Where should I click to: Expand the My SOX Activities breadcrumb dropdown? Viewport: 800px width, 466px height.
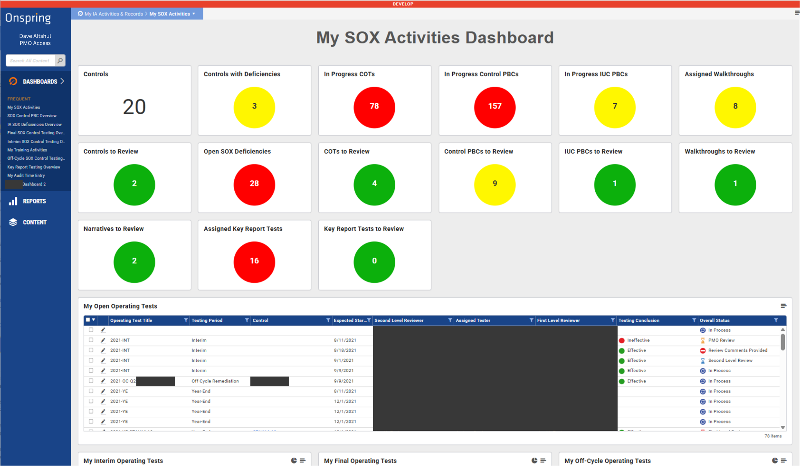(x=194, y=14)
